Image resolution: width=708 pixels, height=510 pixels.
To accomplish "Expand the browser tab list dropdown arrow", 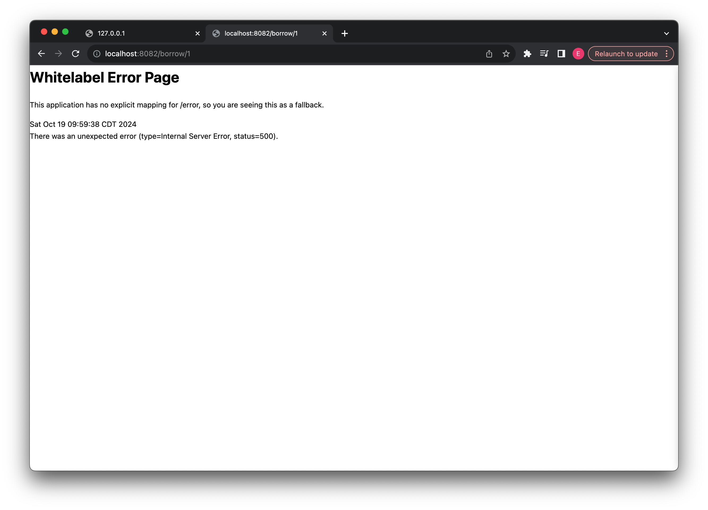I will 667,33.
